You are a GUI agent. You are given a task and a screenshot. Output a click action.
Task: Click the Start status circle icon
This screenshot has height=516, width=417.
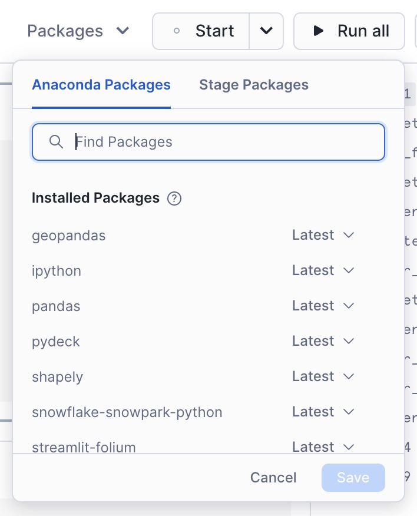[x=177, y=31]
